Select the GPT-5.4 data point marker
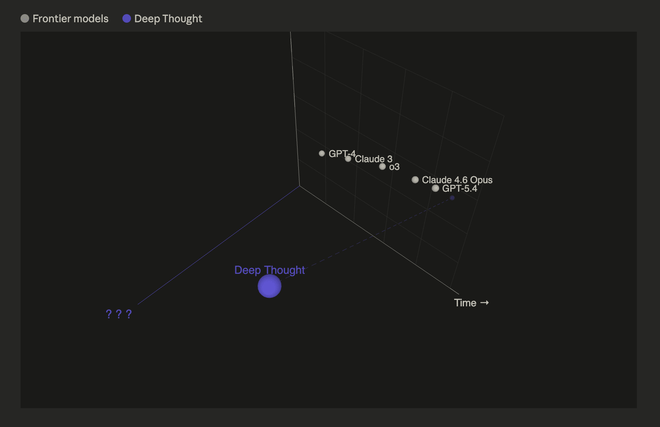 pos(435,188)
